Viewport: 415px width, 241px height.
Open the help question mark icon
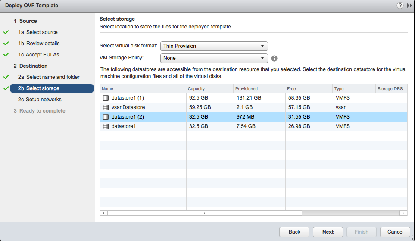coord(400,6)
